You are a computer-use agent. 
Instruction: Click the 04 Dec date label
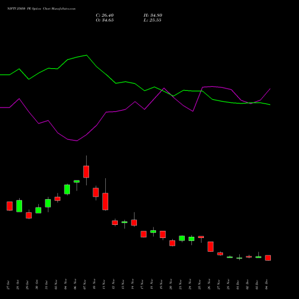point(267,285)
